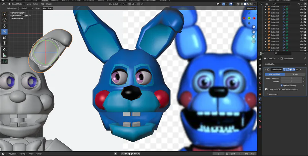
Task: Open the Orientation Default dropdown
Action: (25, 8)
